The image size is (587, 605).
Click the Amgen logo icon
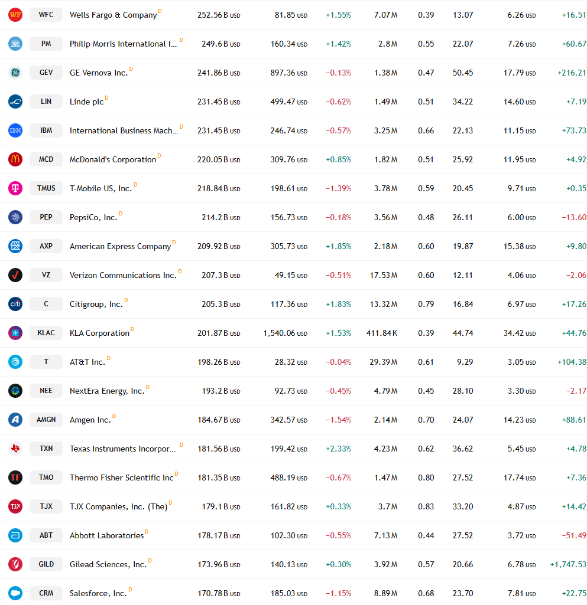[15, 420]
